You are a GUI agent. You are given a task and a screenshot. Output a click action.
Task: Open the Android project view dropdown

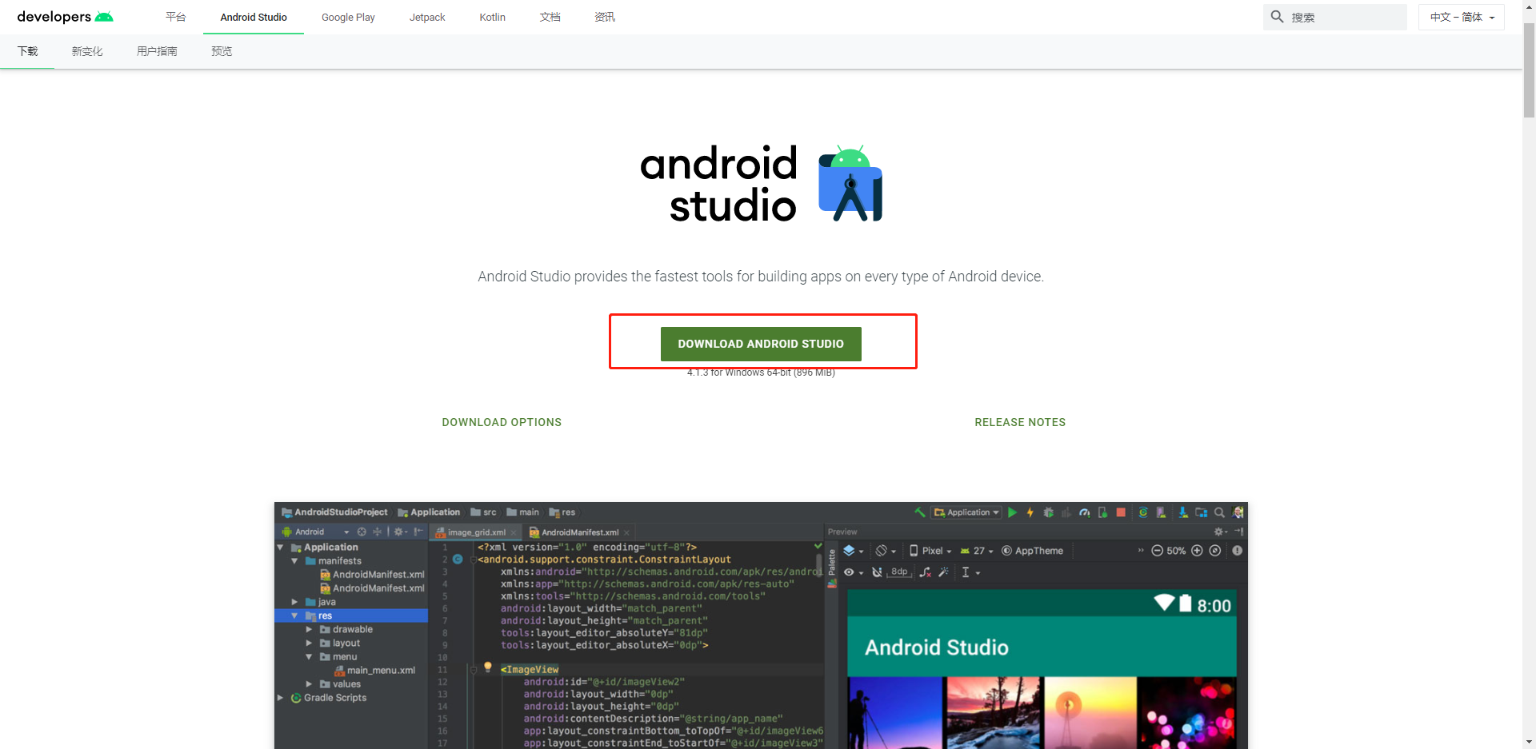(x=316, y=532)
